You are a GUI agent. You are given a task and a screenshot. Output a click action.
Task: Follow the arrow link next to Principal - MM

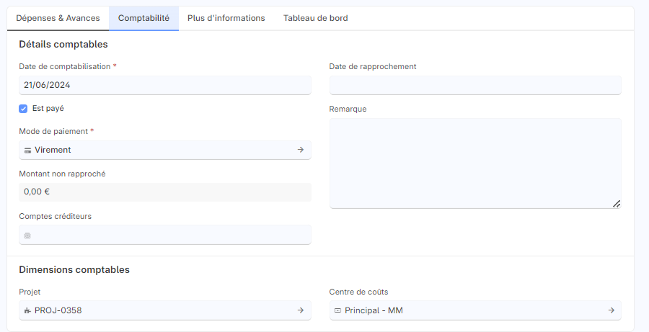tap(612, 310)
